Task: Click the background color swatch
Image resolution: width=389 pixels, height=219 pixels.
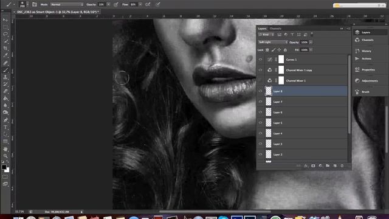Action: [x=7, y=170]
